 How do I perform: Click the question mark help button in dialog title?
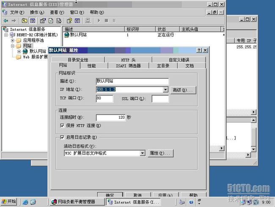199,50
